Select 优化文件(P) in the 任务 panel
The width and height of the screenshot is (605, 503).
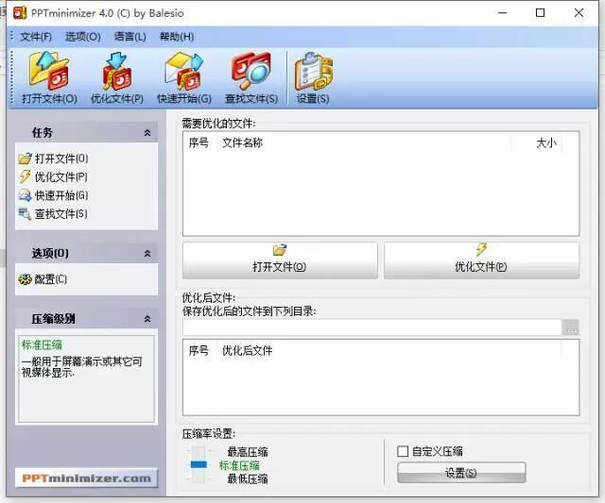(53, 176)
